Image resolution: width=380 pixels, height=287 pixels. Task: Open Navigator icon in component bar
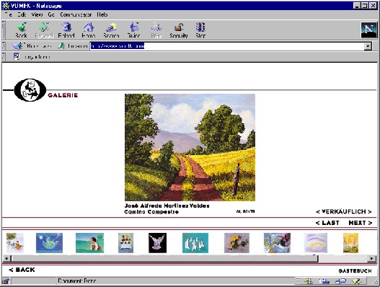pyautogui.click(x=308, y=281)
